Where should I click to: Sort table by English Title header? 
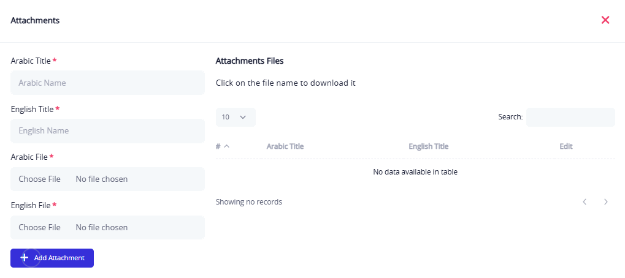pyautogui.click(x=428, y=146)
